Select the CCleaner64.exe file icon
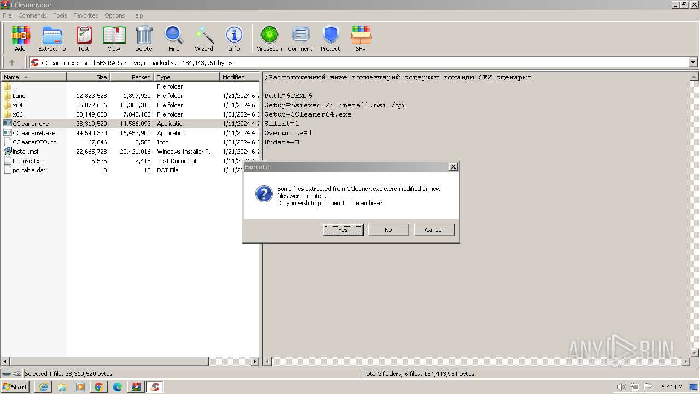This screenshot has width=700, height=394. pos(7,133)
